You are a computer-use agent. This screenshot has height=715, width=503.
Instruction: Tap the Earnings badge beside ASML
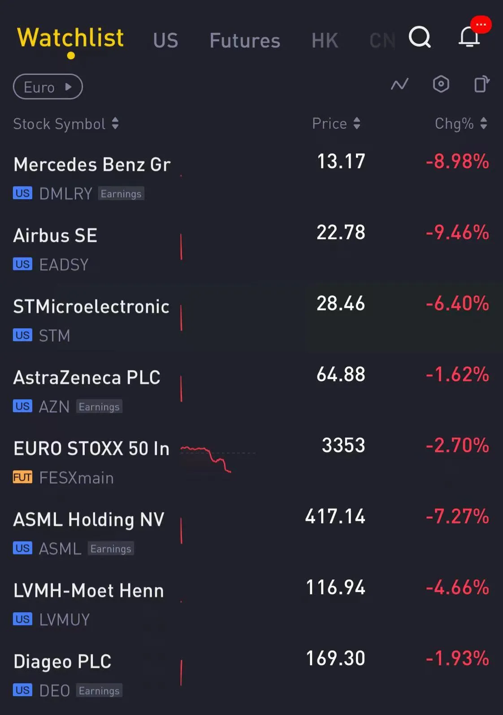[x=111, y=549]
